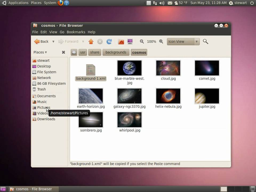The height and width of the screenshot is (192, 256).
Task: Navigate to the backgrounds breadcrumb folder
Action: click(x=116, y=52)
